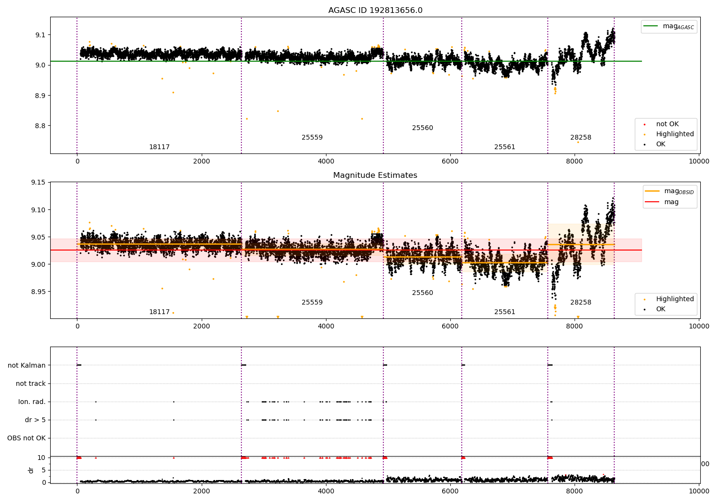Click the 9.1 y-axis tick in top plot
717x502 pixels.
point(40,35)
